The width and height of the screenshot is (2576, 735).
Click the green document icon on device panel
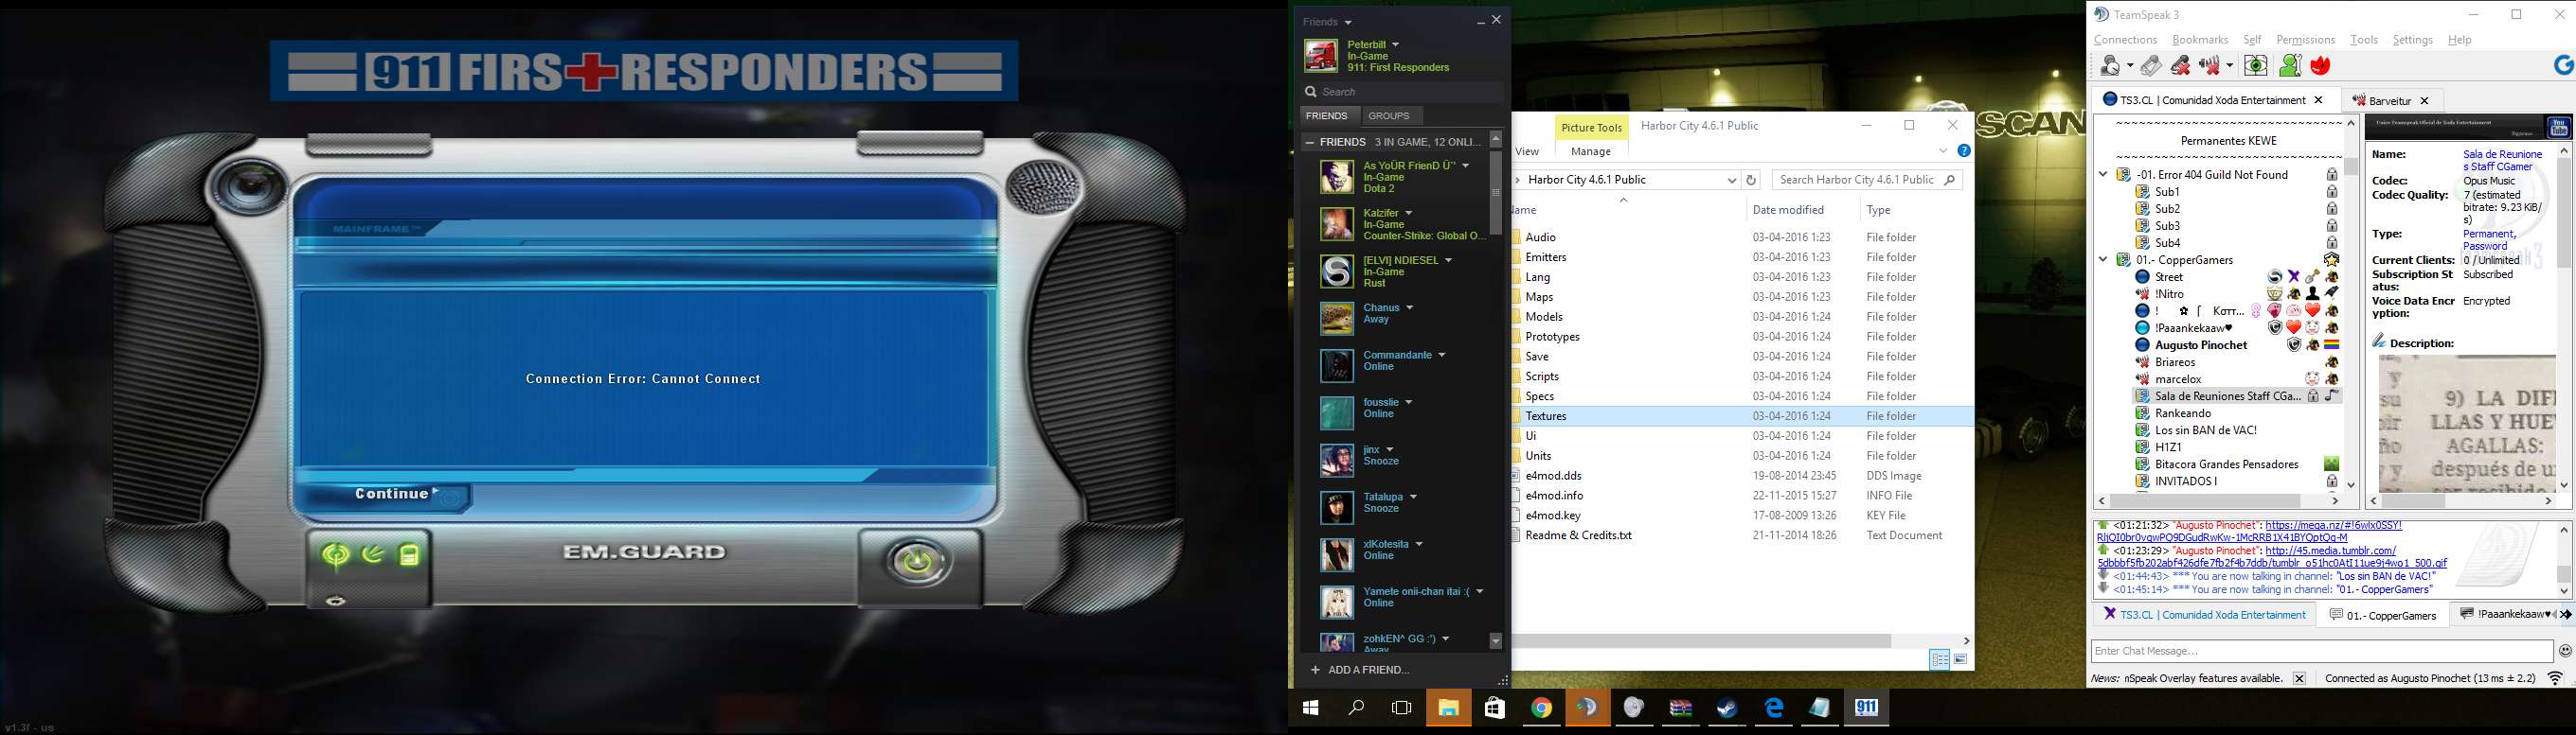(x=409, y=555)
